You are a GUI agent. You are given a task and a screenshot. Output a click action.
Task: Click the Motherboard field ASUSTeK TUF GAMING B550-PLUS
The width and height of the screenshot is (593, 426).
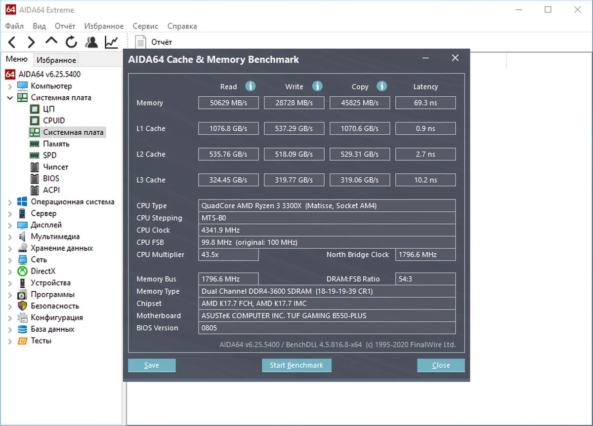coord(327,315)
